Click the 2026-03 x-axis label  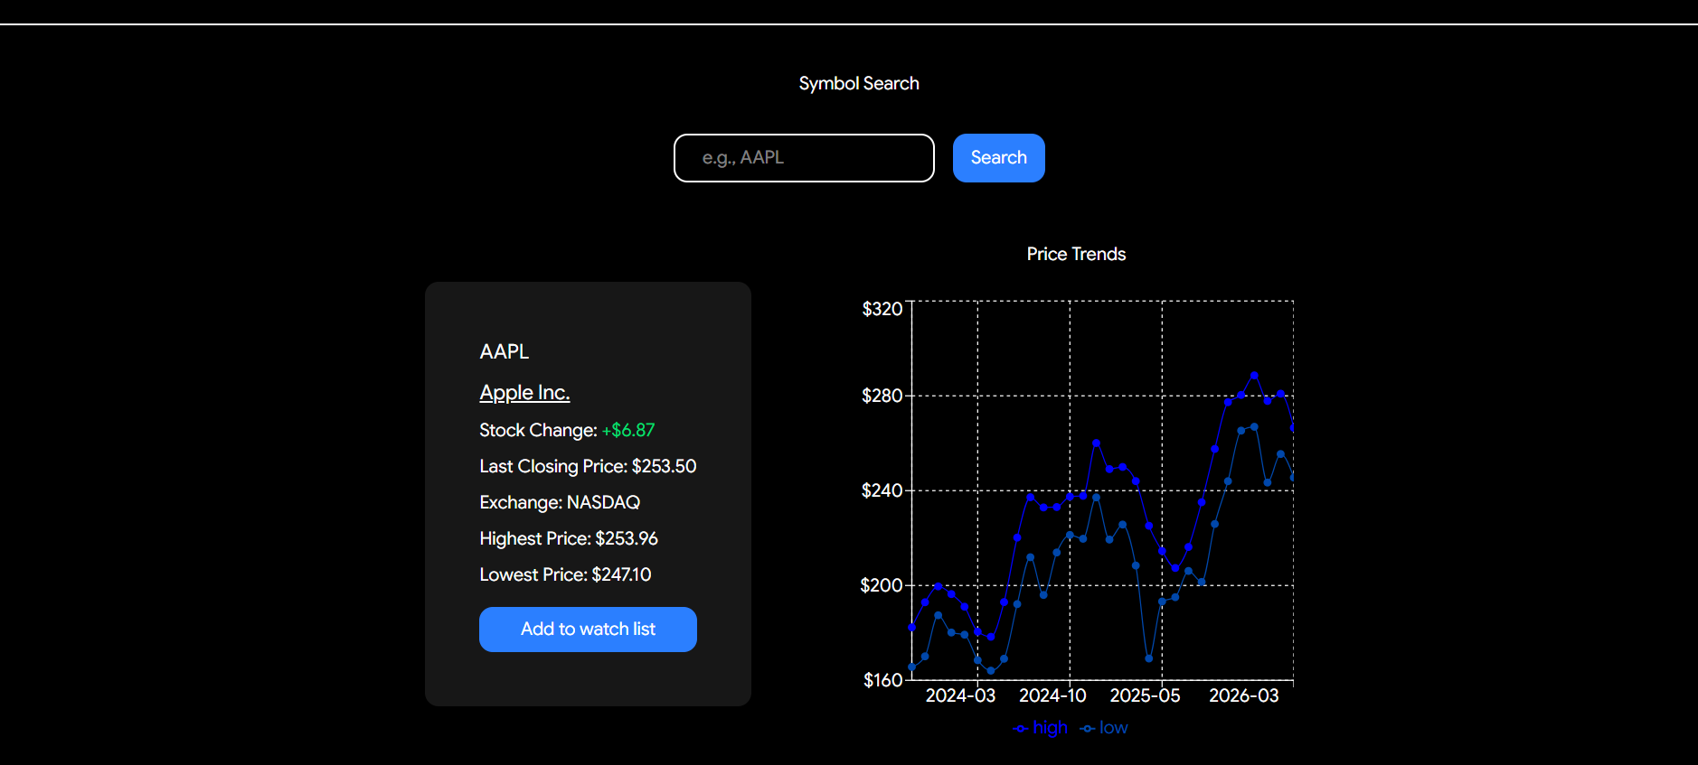[x=1244, y=696]
